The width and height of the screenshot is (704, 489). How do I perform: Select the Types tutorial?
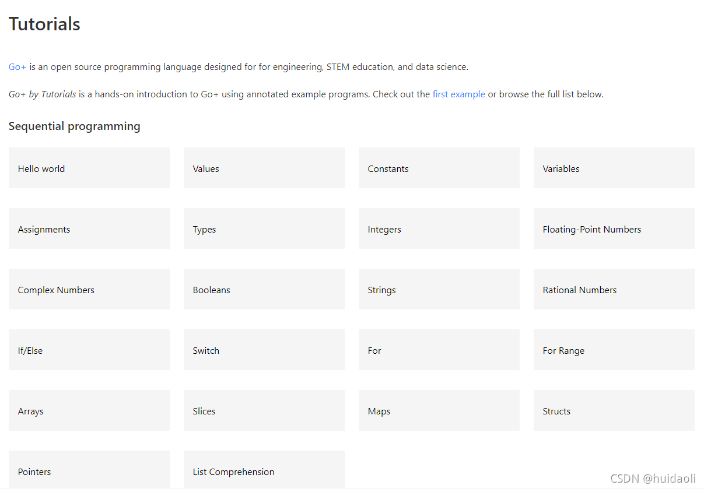(x=264, y=228)
